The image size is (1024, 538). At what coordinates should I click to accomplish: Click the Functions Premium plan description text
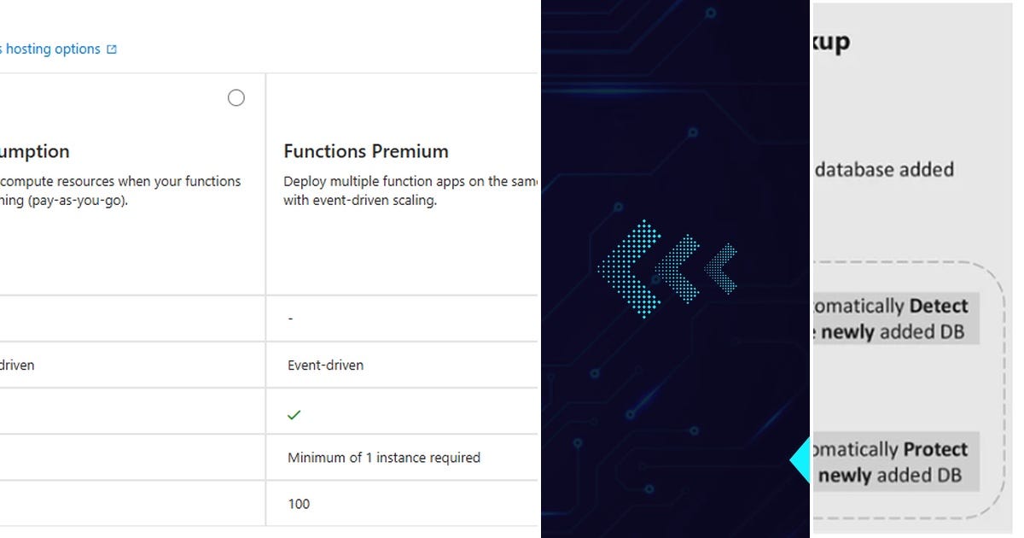click(410, 191)
